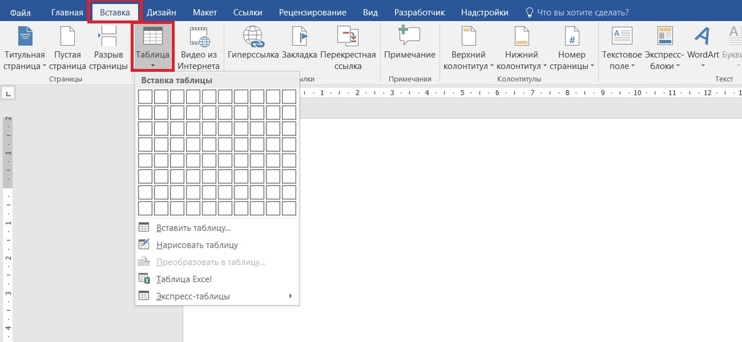Click the Текстовое поле icon
742x342 pixels.
point(622,36)
